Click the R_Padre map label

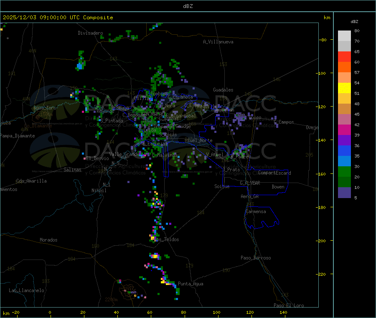tap(239, 157)
